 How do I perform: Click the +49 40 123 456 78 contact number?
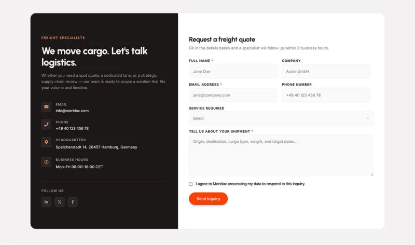click(72, 128)
